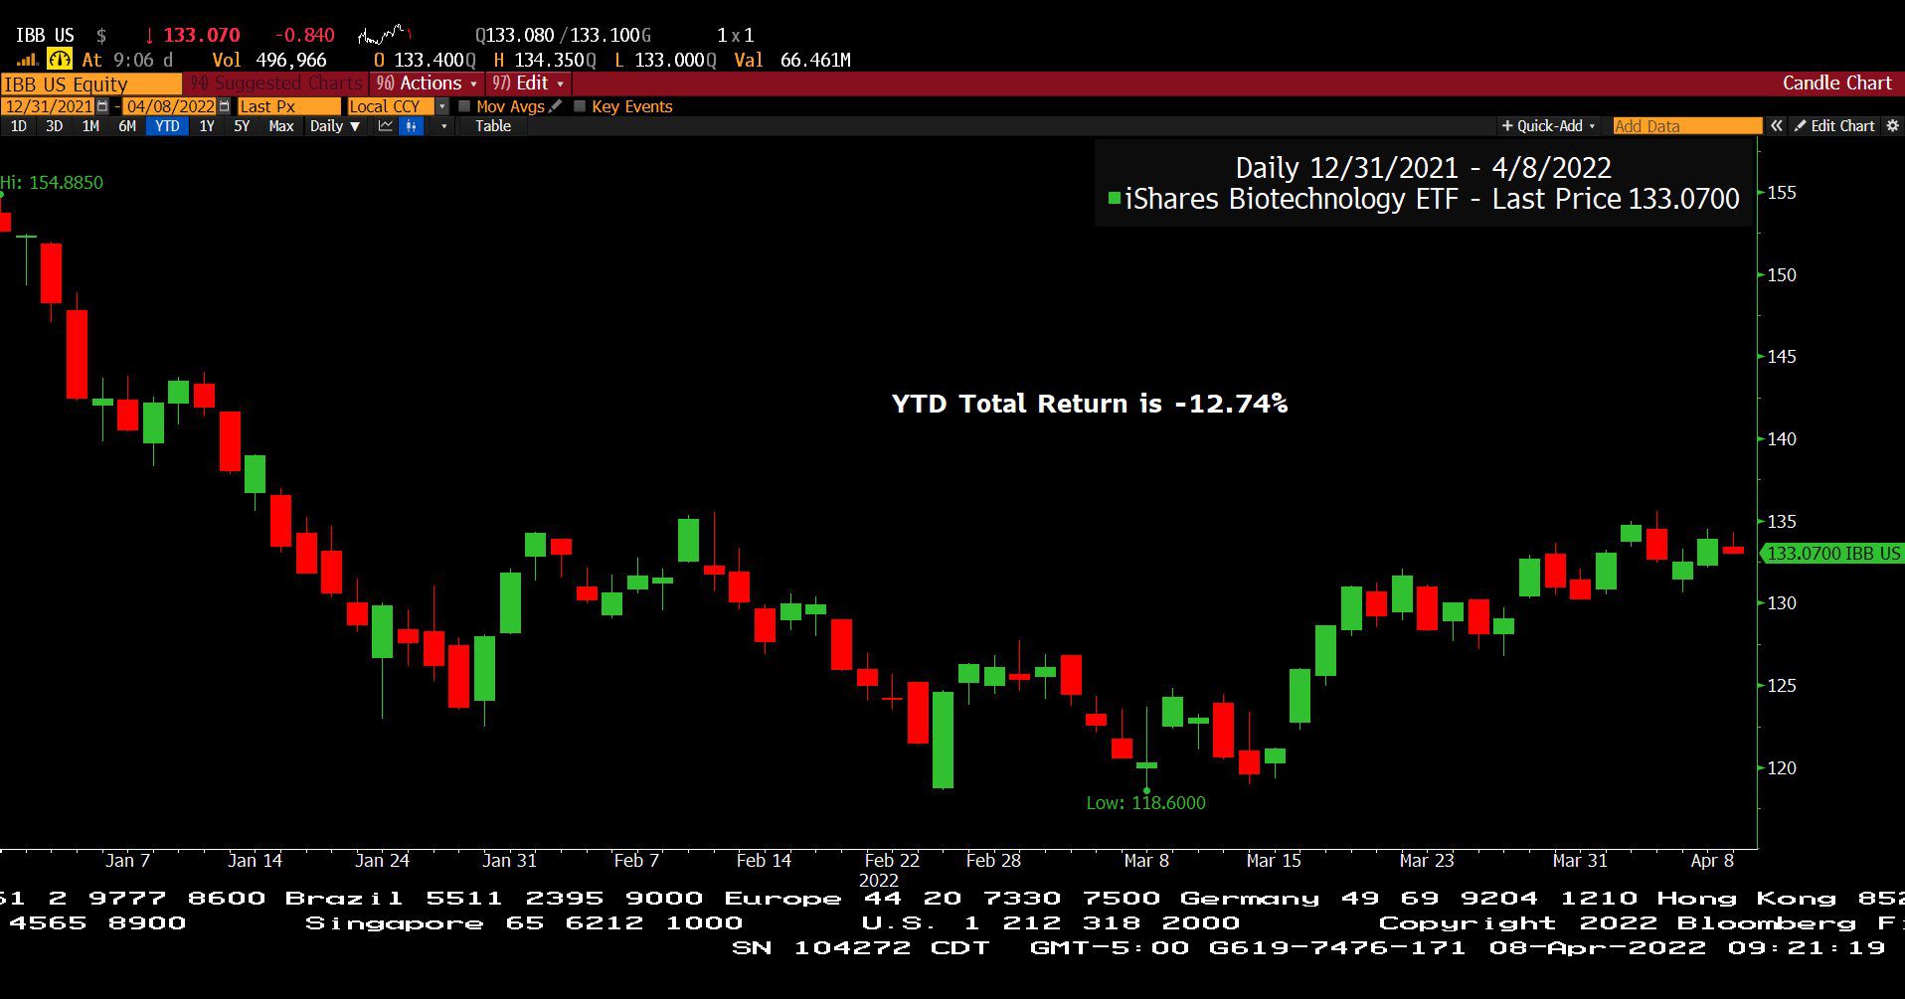The width and height of the screenshot is (1905, 999).
Task: Expand the chart type options arrow
Action: click(443, 126)
